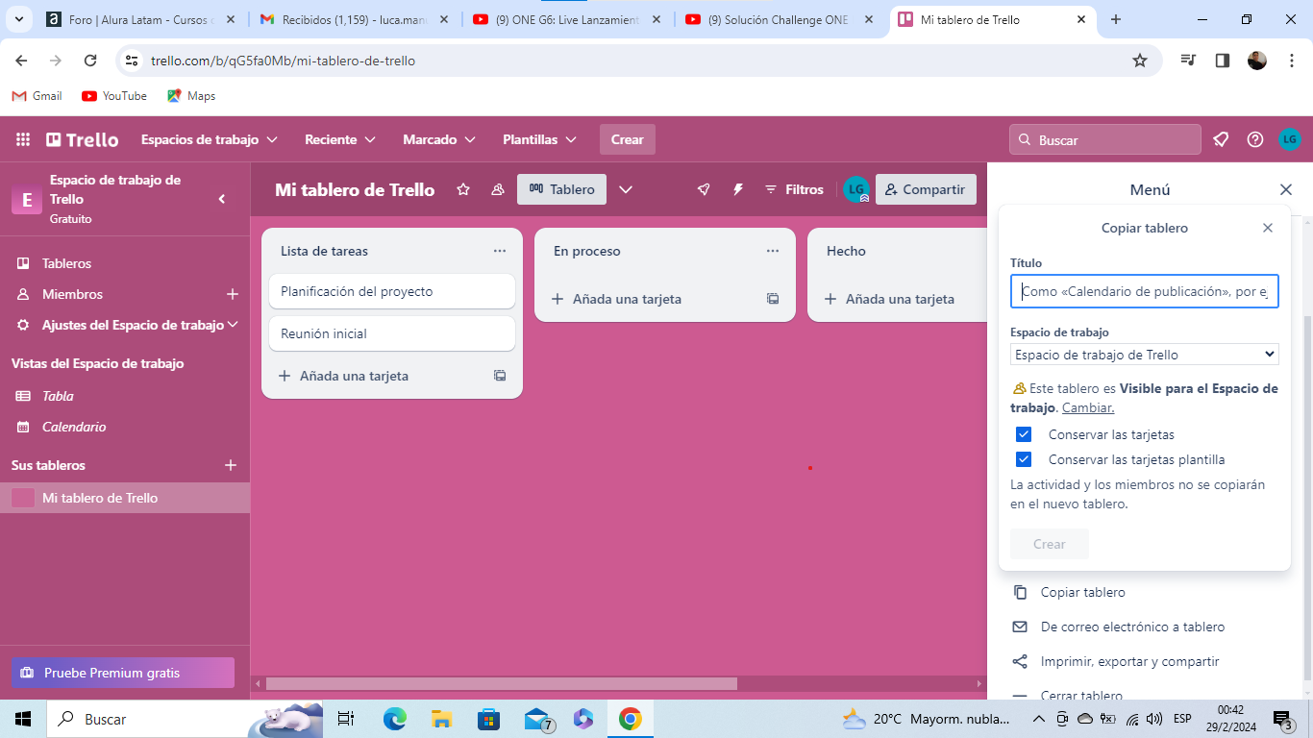Open the workspace visibility icon beside star
This screenshot has width=1313, height=738.
498,189
